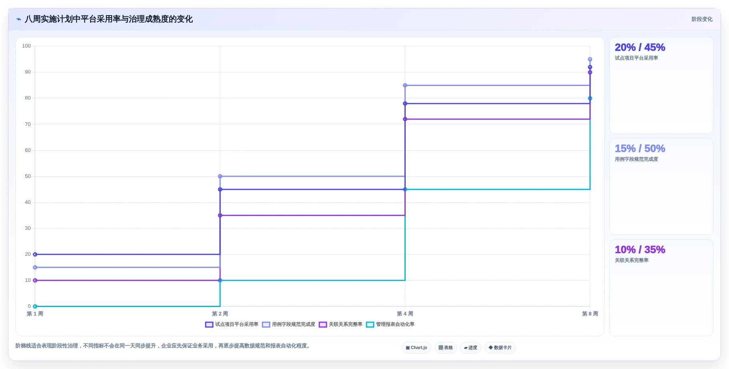This screenshot has height=369, width=729.
Task: Click the 阶段变化 label in header
Action: [x=702, y=19]
